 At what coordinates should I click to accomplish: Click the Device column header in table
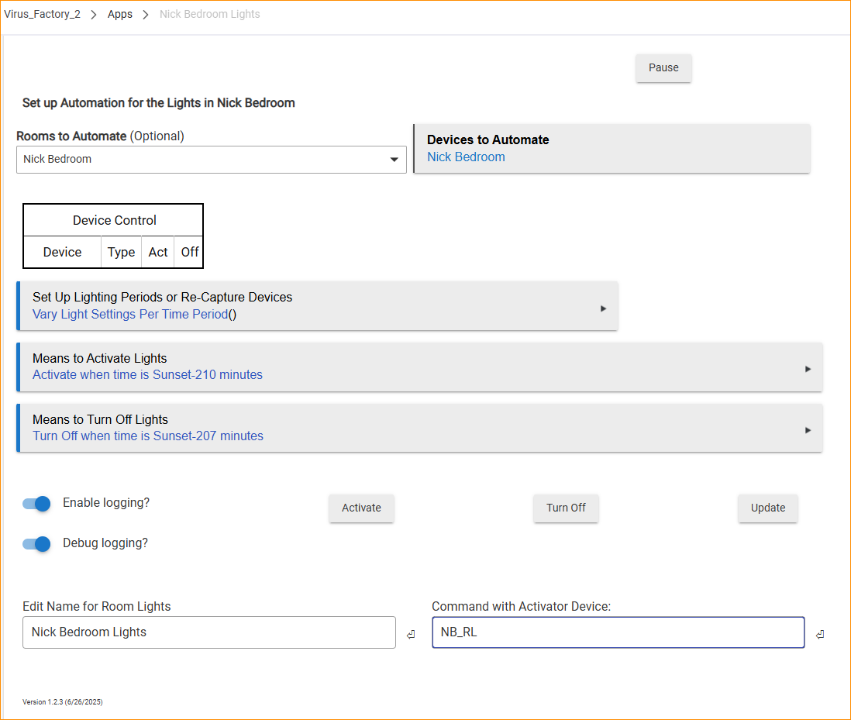[62, 252]
